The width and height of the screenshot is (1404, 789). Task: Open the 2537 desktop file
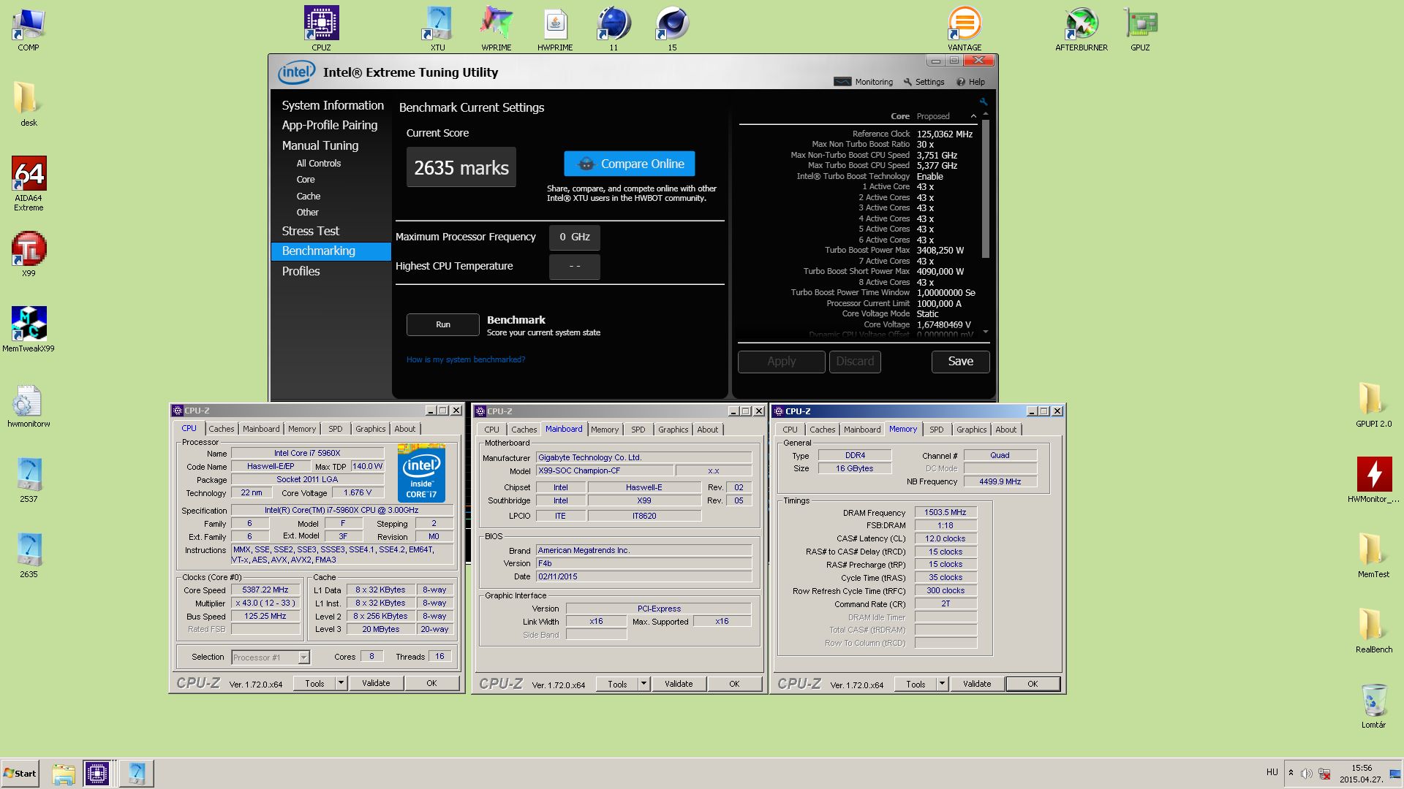click(29, 479)
